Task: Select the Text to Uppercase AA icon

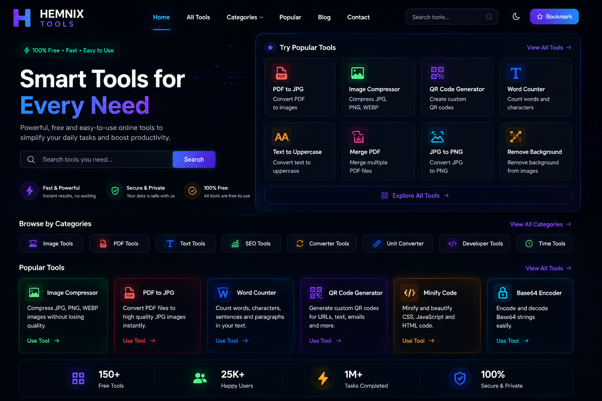Action: [281, 137]
